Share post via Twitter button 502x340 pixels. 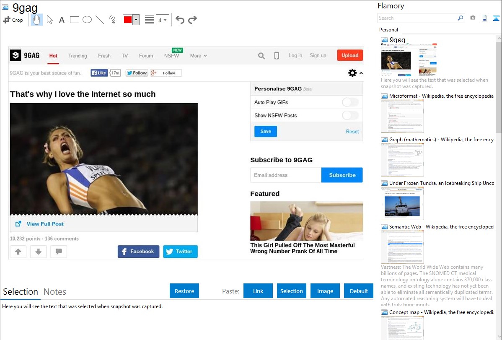tap(180, 252)
